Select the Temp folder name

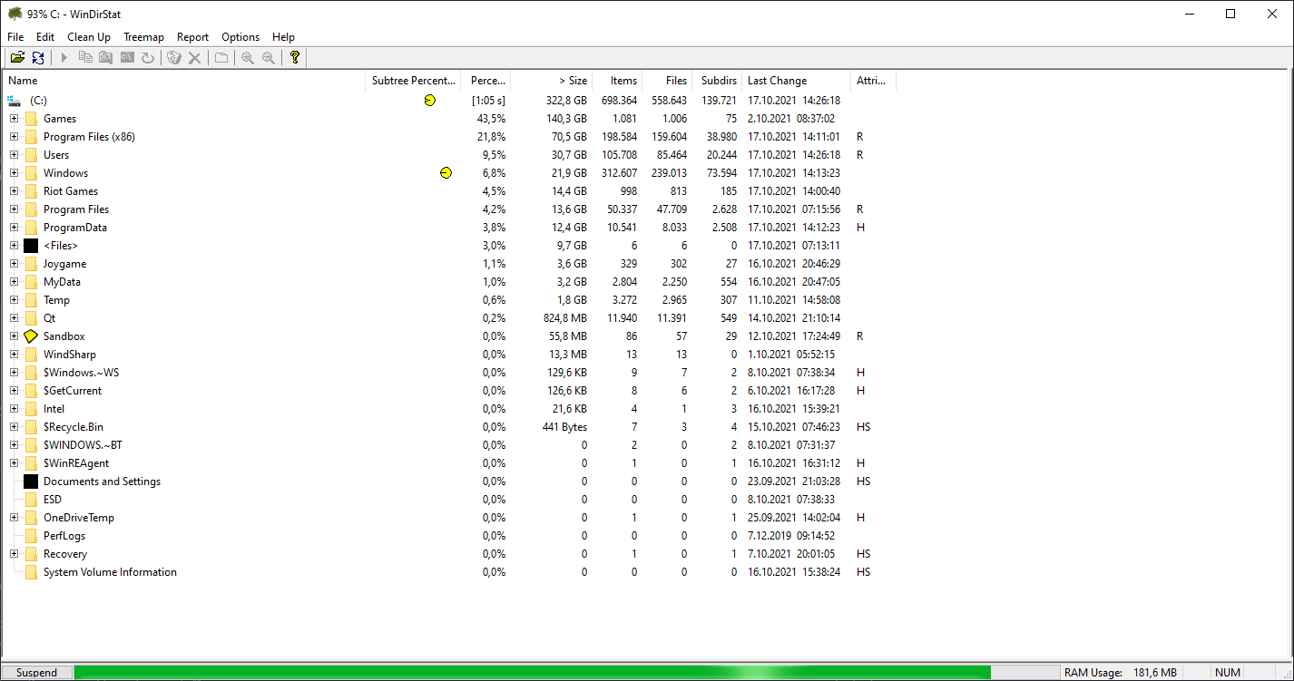56,300
